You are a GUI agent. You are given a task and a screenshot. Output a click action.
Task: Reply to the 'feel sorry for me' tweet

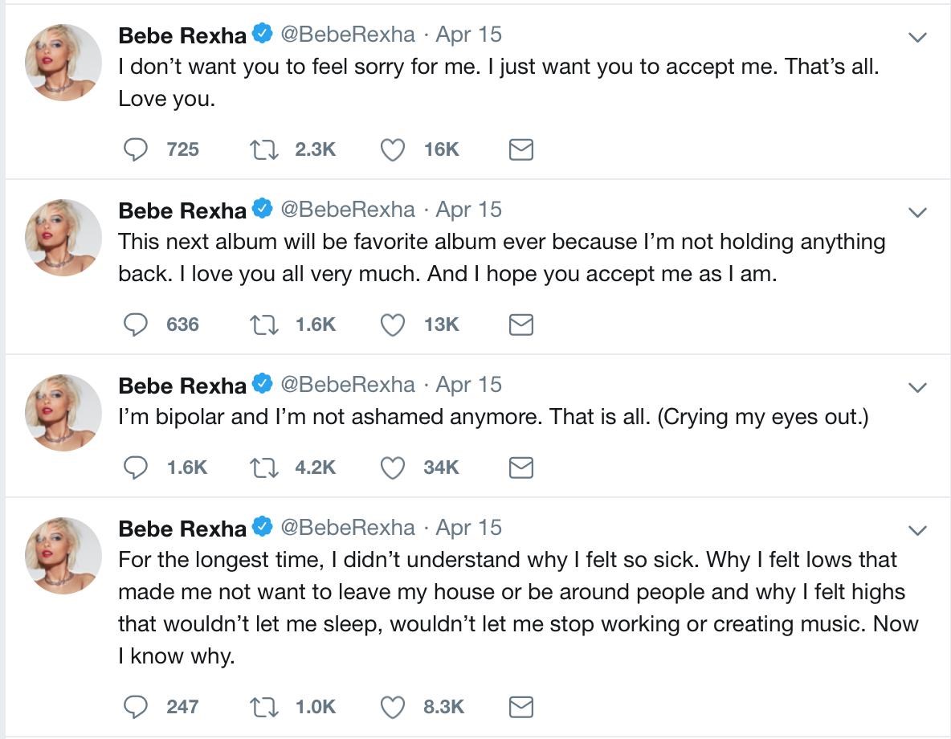coord(137,149)
